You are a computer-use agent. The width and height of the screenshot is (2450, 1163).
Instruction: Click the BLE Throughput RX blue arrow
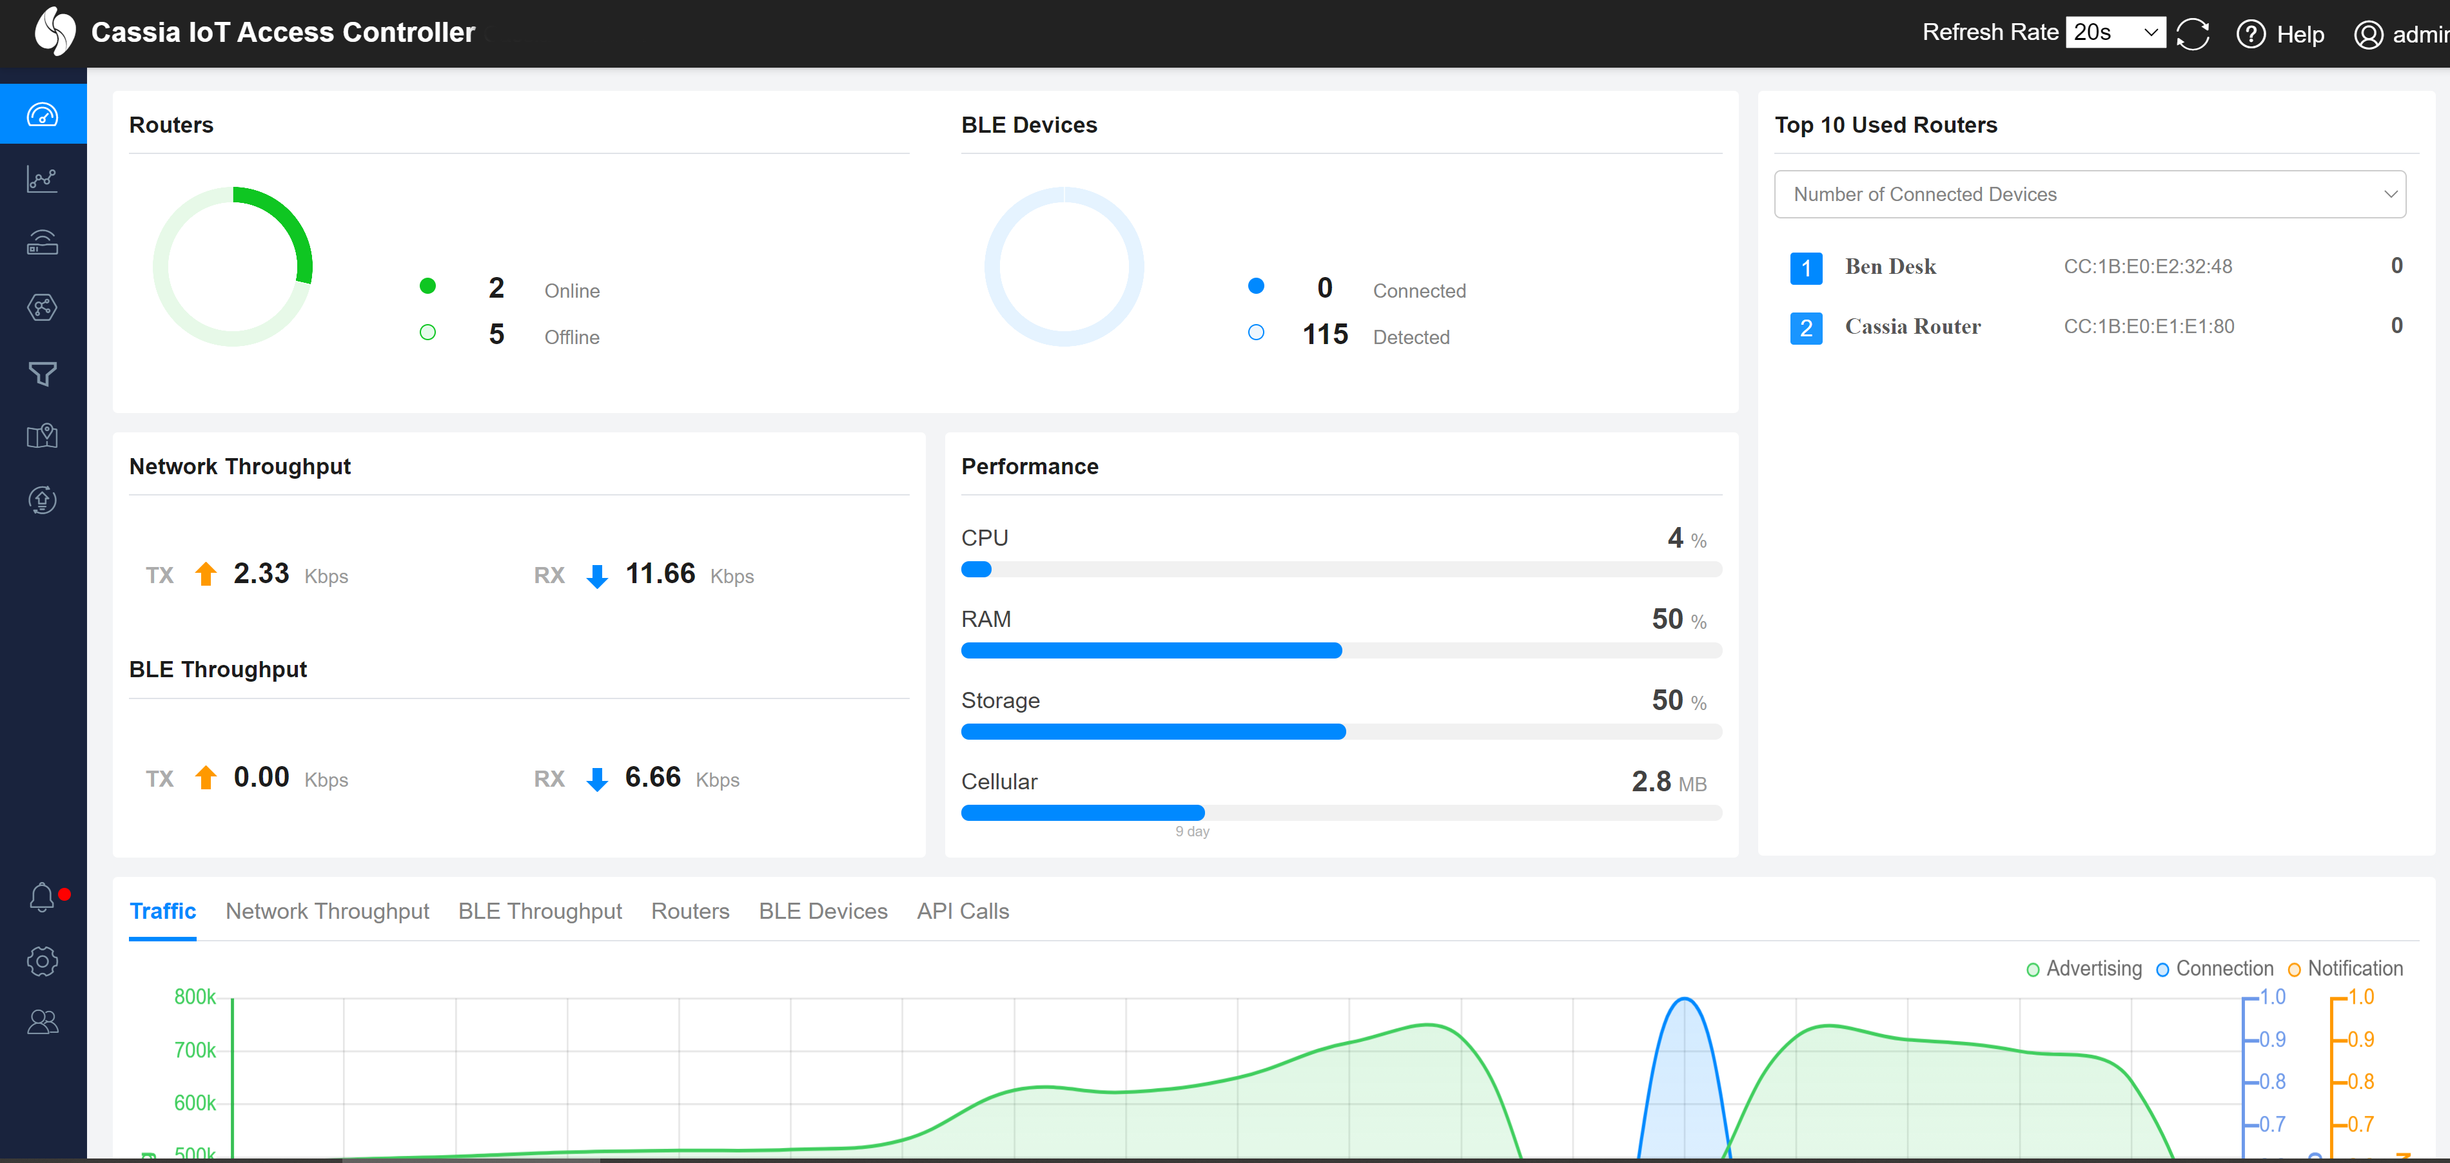point(597,779)
